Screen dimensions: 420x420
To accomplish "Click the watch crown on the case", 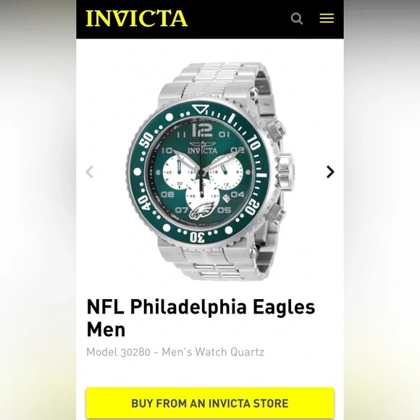I will click(x=285, y=172).
